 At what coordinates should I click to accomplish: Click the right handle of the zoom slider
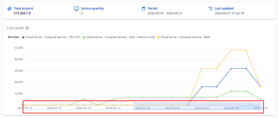[261, 106]
